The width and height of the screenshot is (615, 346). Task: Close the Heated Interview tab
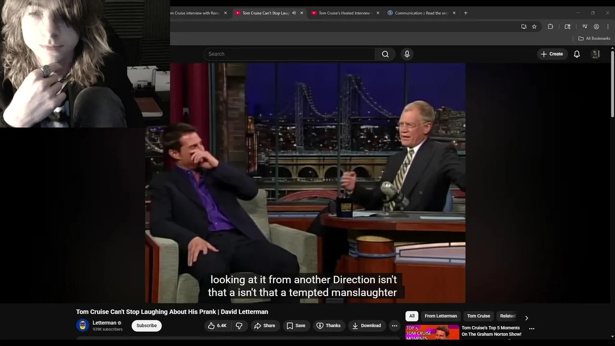pos(378,13)
